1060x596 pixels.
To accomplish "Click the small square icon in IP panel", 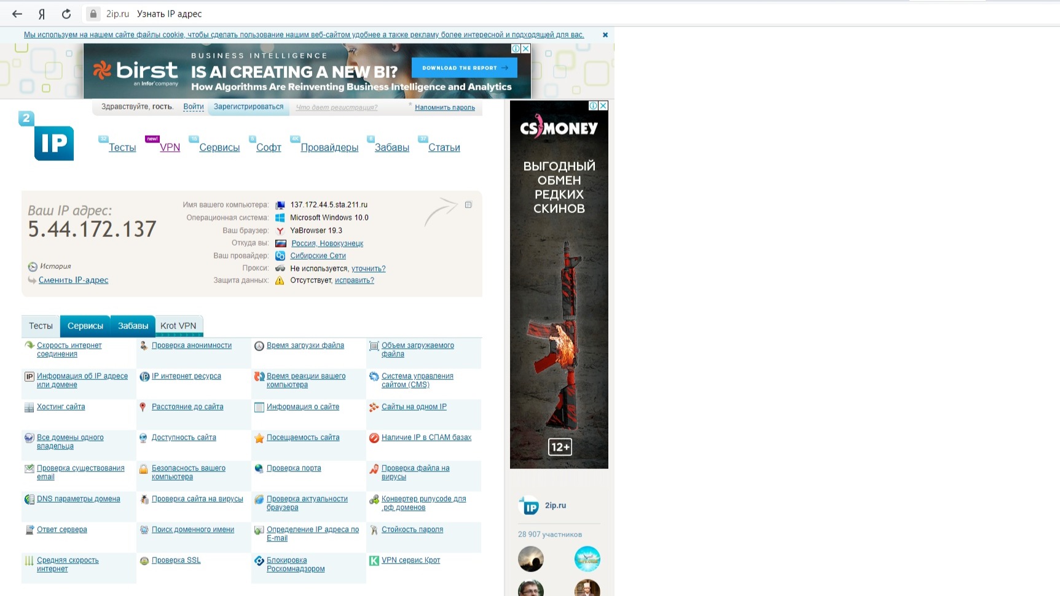I will 468,205.
